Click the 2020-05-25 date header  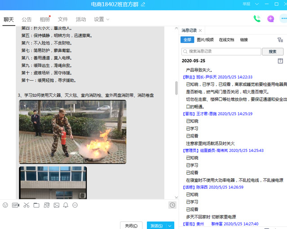click(193, 61)
